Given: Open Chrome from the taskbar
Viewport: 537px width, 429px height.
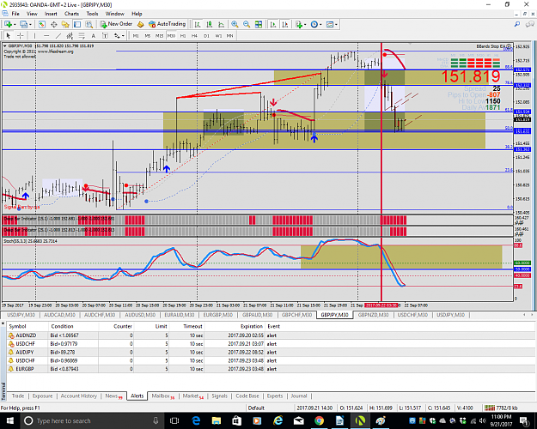Looking at the screenshot, I should click(x=319, y=420).
